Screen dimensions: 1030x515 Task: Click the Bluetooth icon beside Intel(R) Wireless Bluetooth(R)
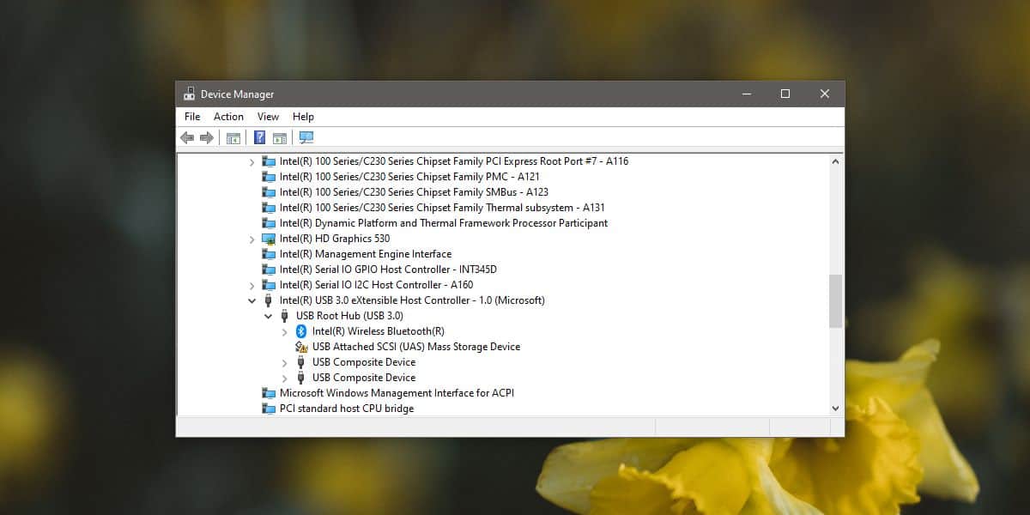tap(301, 331)
